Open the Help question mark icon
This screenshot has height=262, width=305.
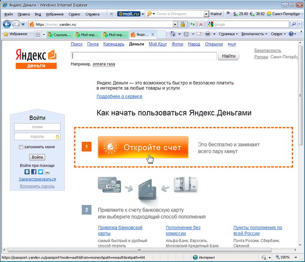[x=291, y=34]
